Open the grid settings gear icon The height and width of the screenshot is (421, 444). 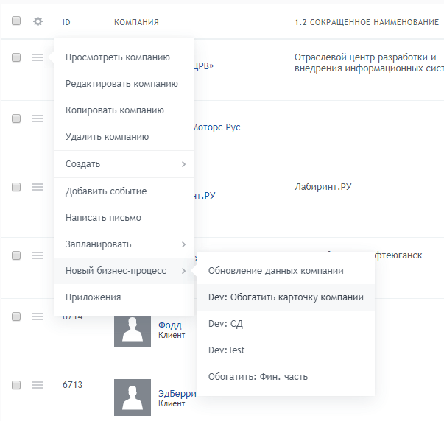click(x=38, y=22)
